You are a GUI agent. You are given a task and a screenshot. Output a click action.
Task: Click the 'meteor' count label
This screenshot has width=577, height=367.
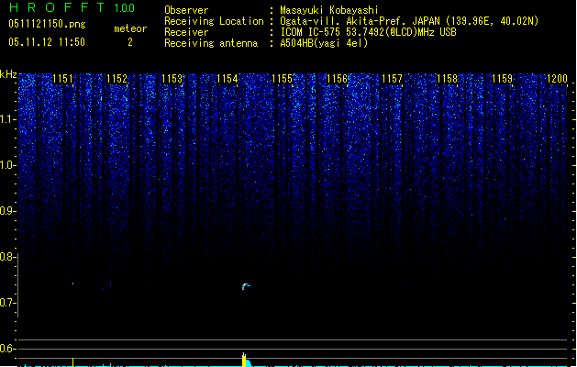(130, 28)
